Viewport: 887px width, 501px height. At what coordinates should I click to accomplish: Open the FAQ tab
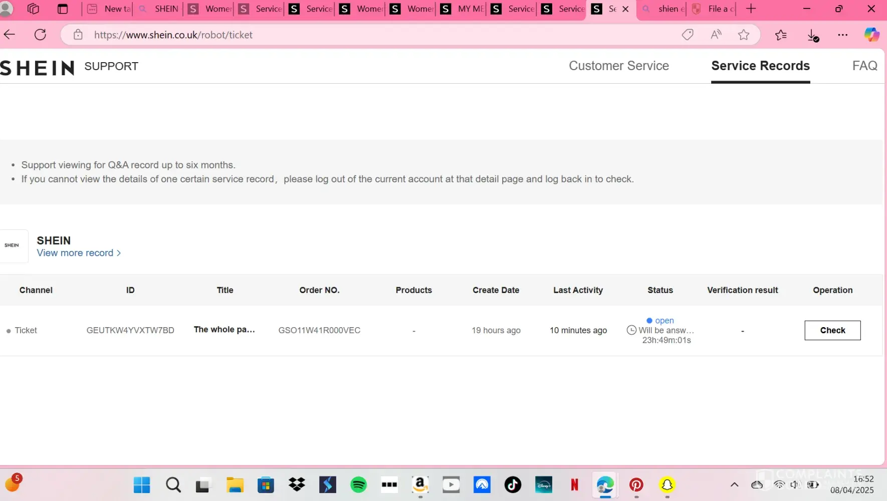click(864, 66)
